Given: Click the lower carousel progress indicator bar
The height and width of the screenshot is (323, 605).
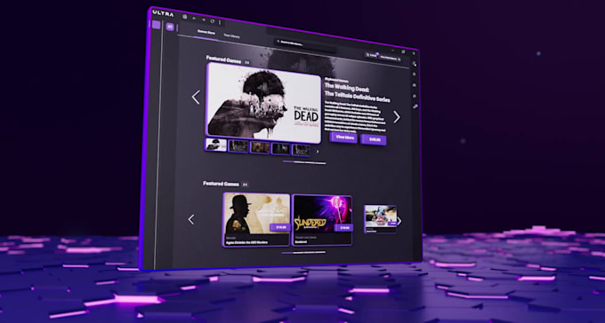Looking at the screenshot, I should [303, 253].
